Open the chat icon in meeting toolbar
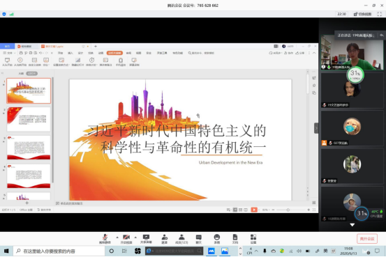386x257 pixels. coord(199,239)
